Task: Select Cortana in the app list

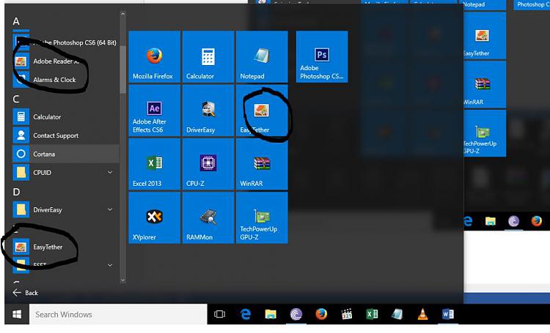Action: click(x=65, y=154)
